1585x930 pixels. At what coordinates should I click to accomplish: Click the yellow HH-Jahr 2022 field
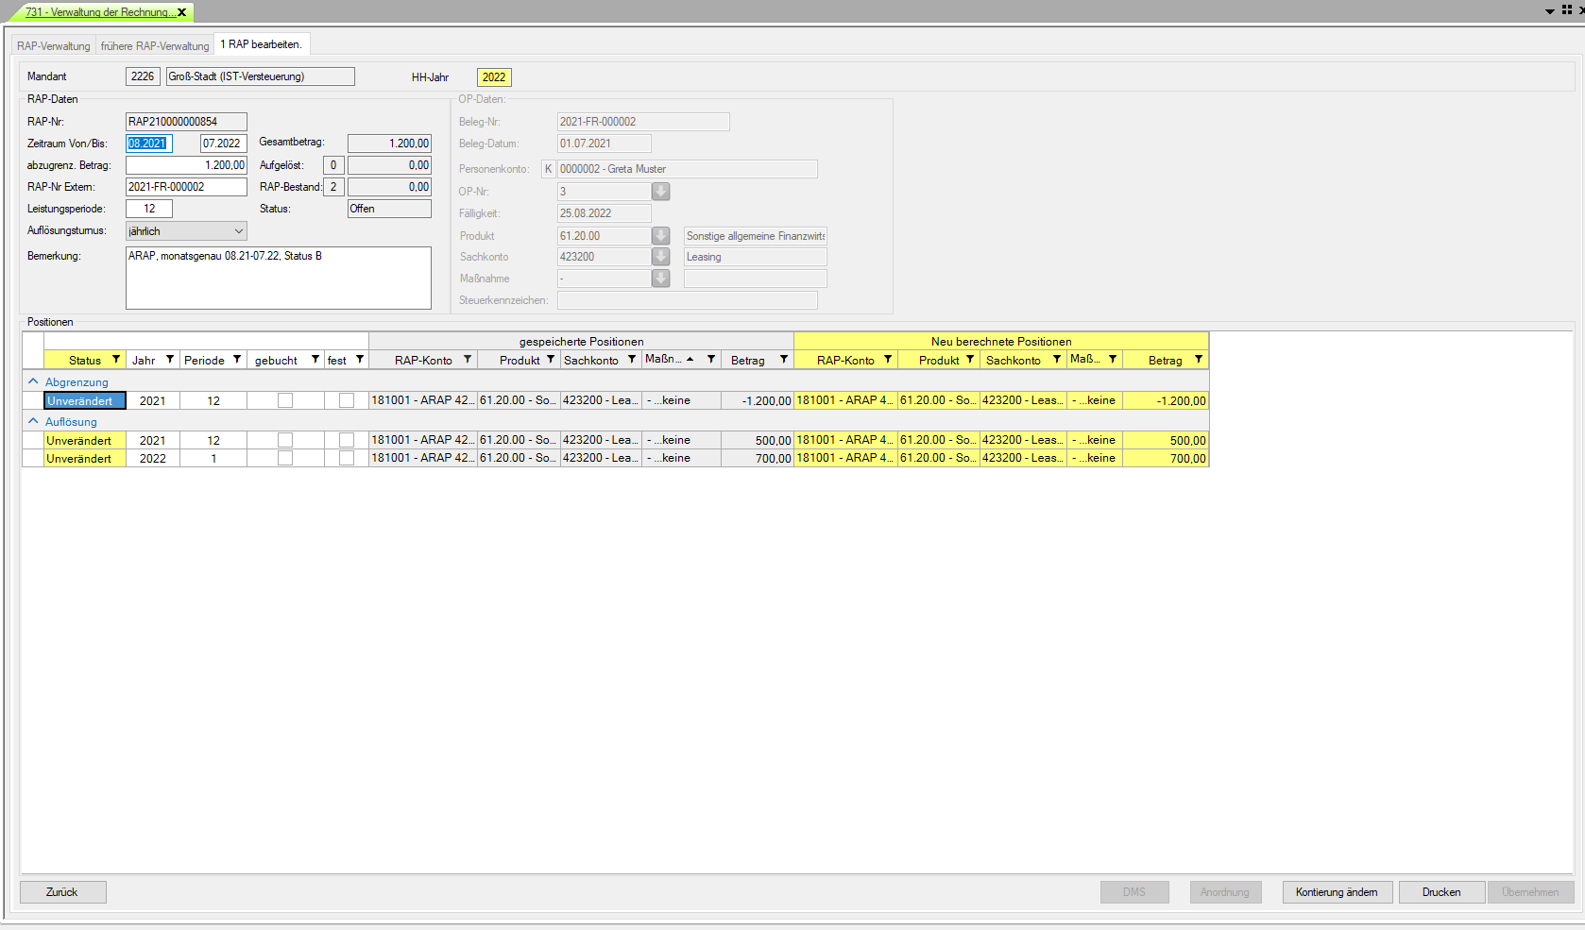(494, 77)
